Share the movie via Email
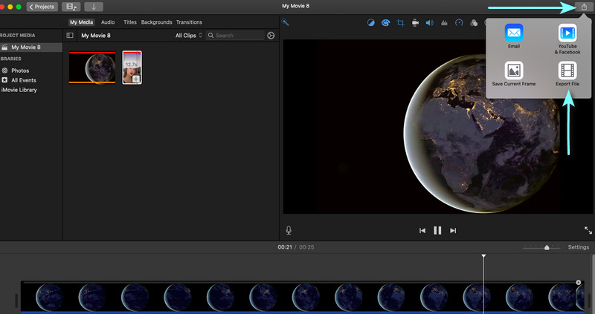 [x=514, y=36]
